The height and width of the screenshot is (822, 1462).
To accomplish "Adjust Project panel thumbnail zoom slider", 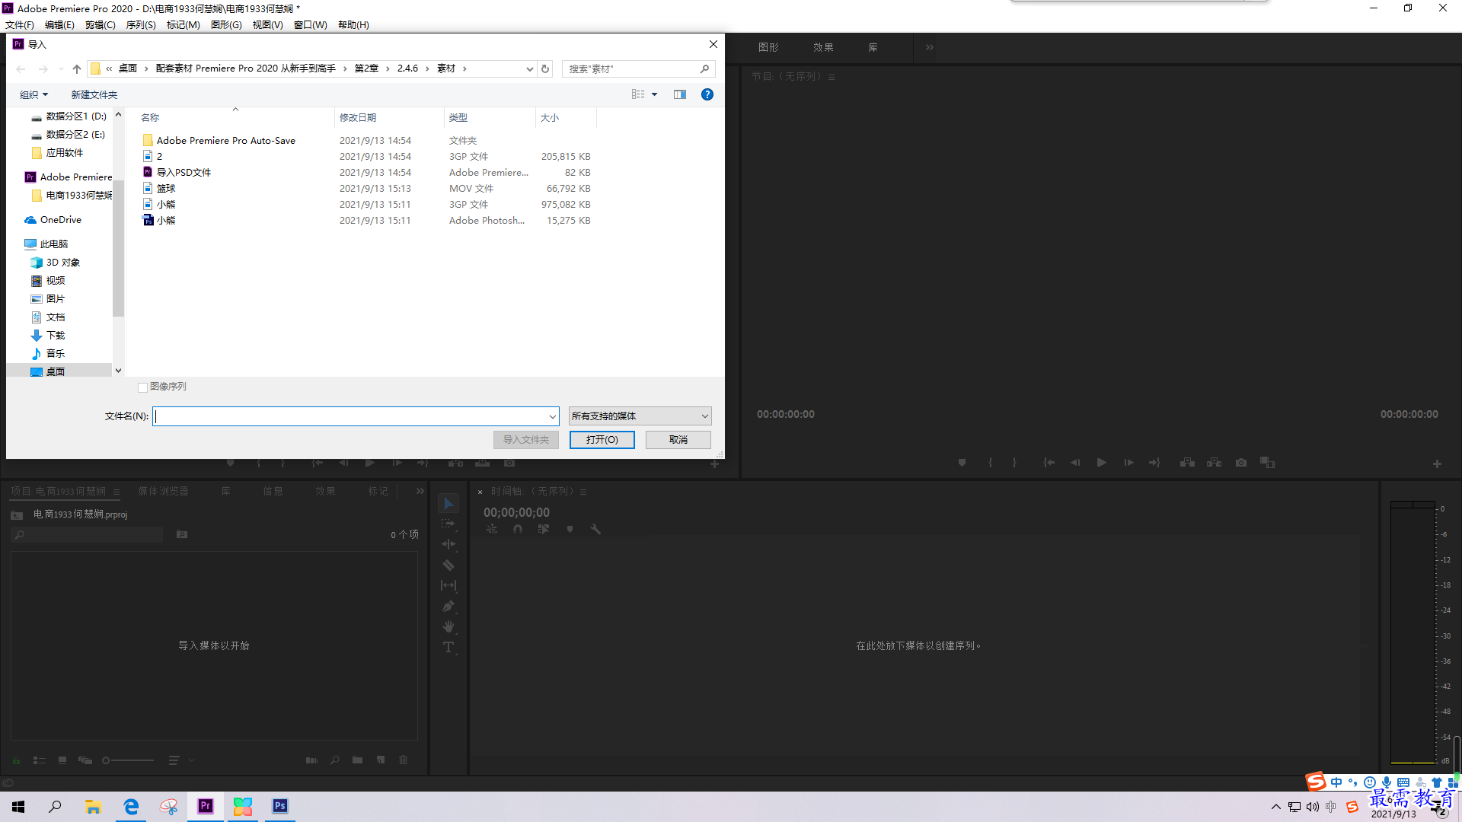I will [x=128, y=760].
